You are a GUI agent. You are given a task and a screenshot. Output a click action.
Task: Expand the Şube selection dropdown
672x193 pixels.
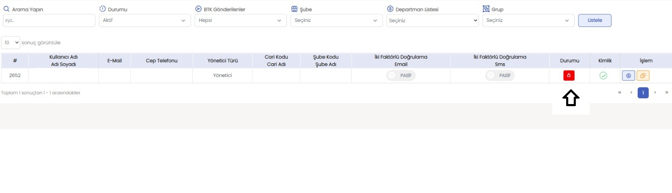click(x=336, y=21)
